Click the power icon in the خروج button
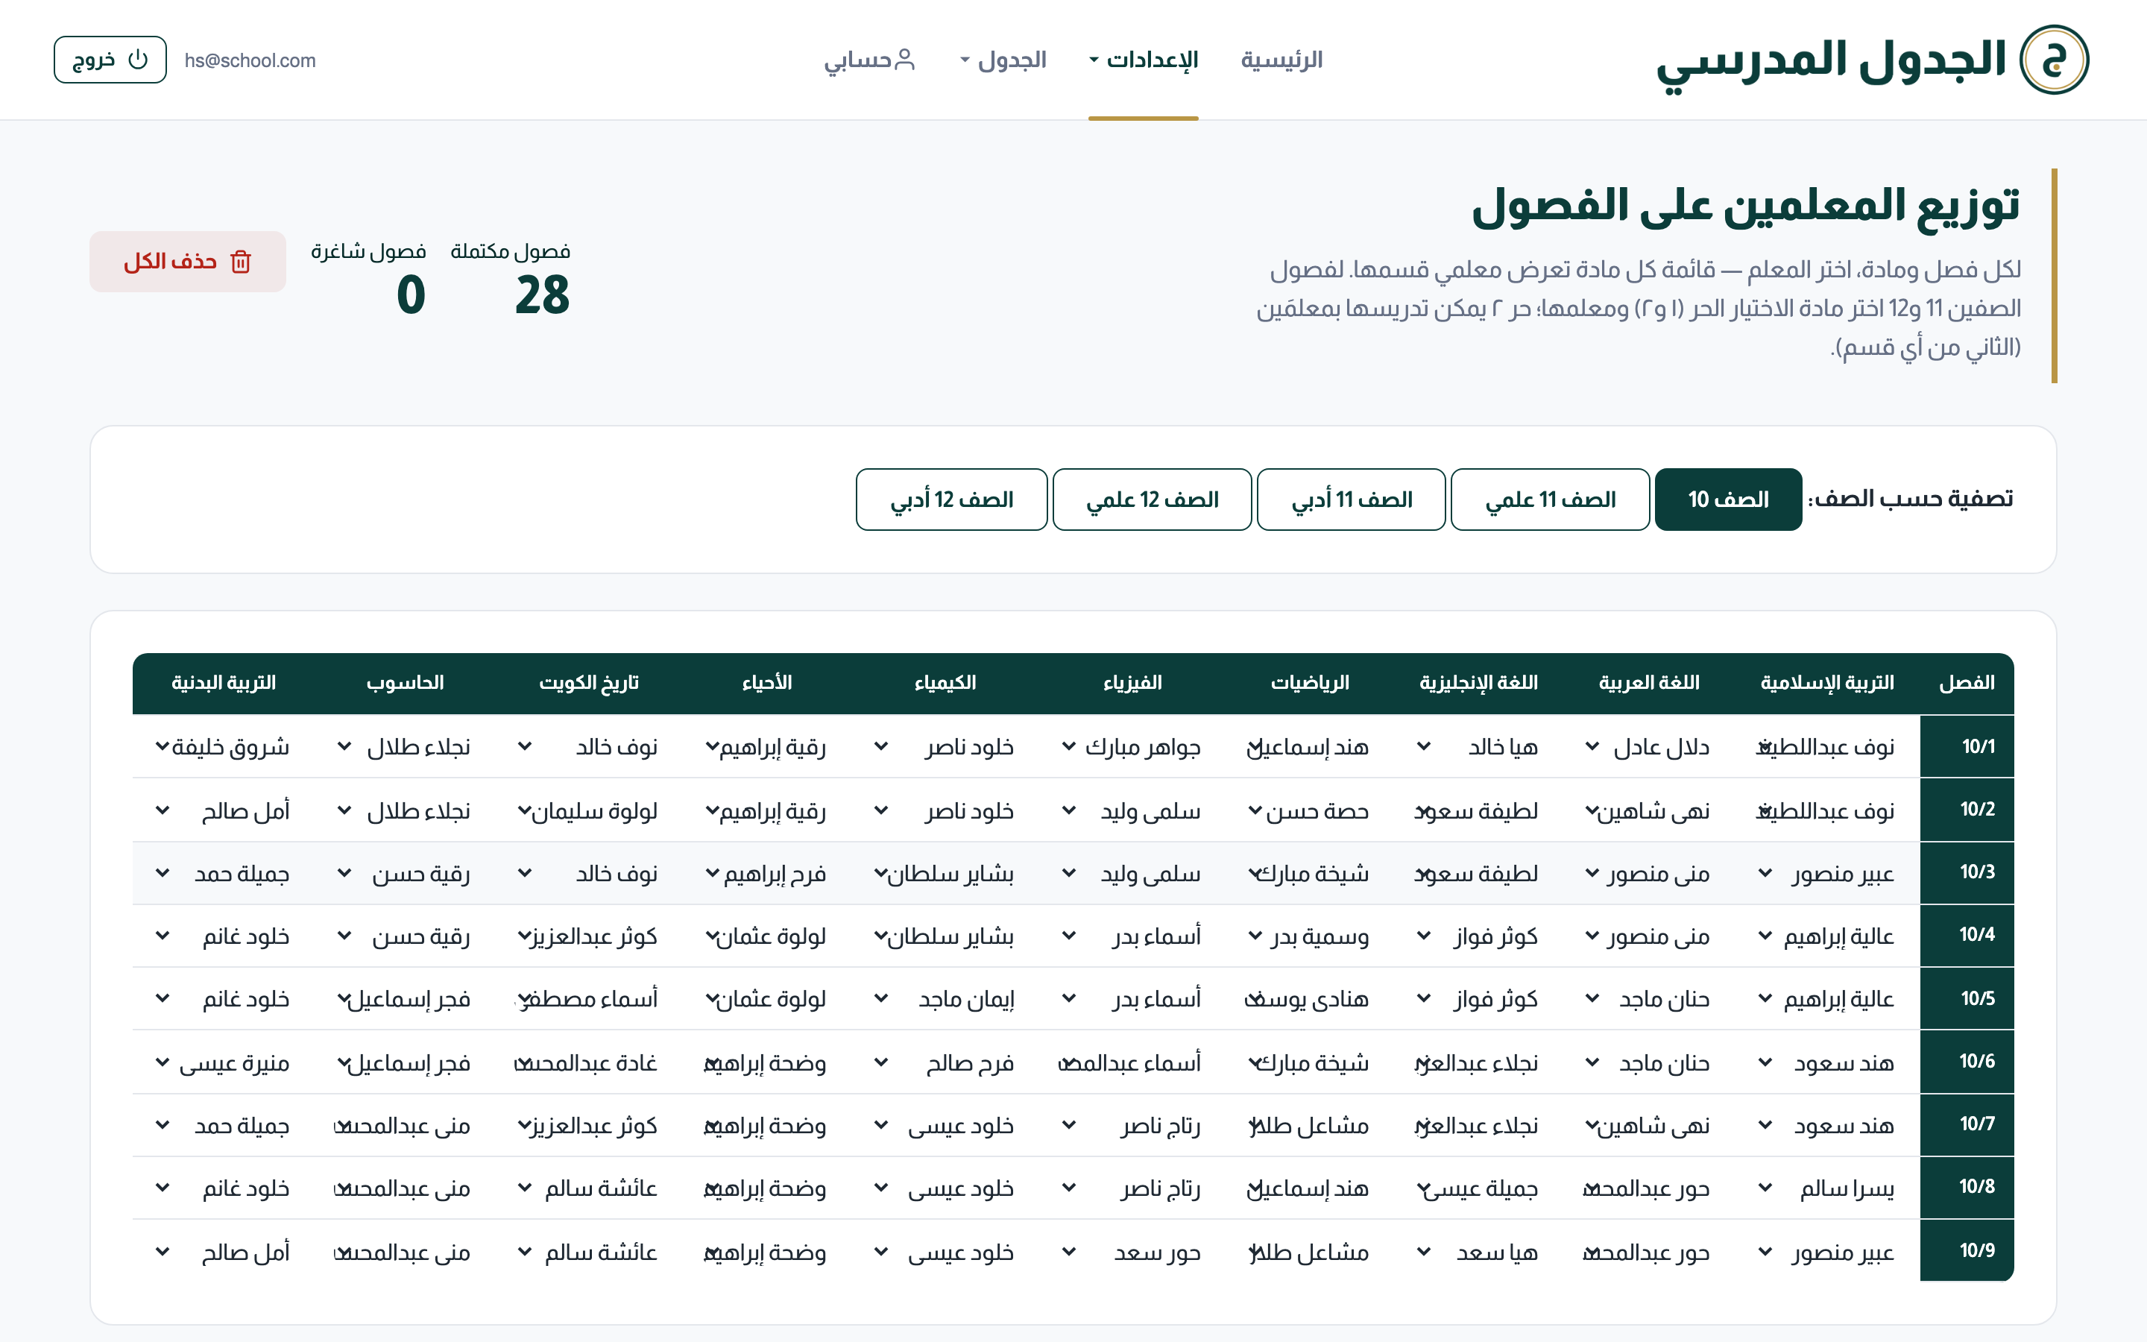 point(137,60)
